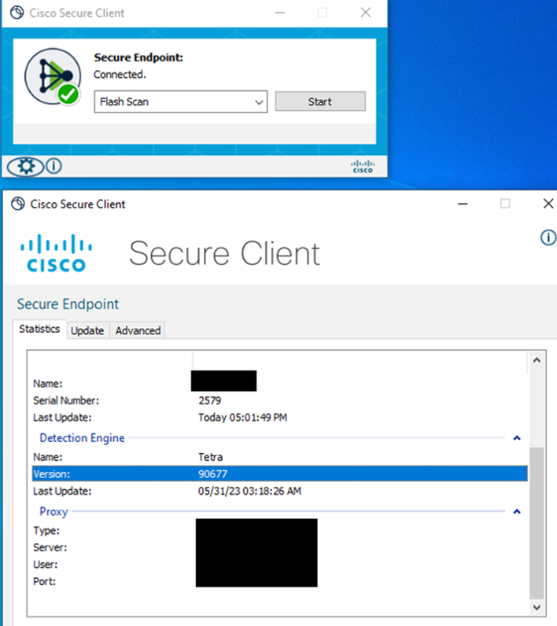Click the scrollbar down arrow
The image size is (557, 626).
coord(537,607)
